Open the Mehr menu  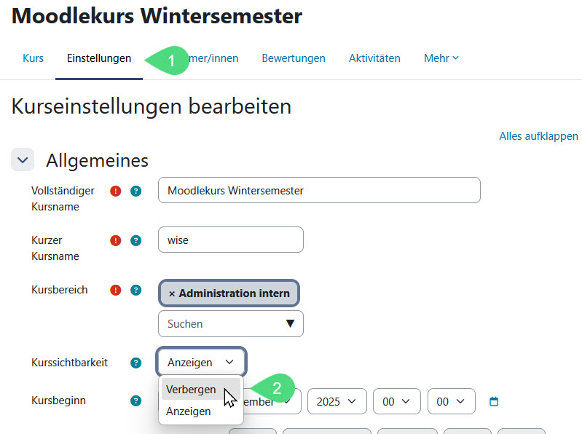tap(441, 58)
